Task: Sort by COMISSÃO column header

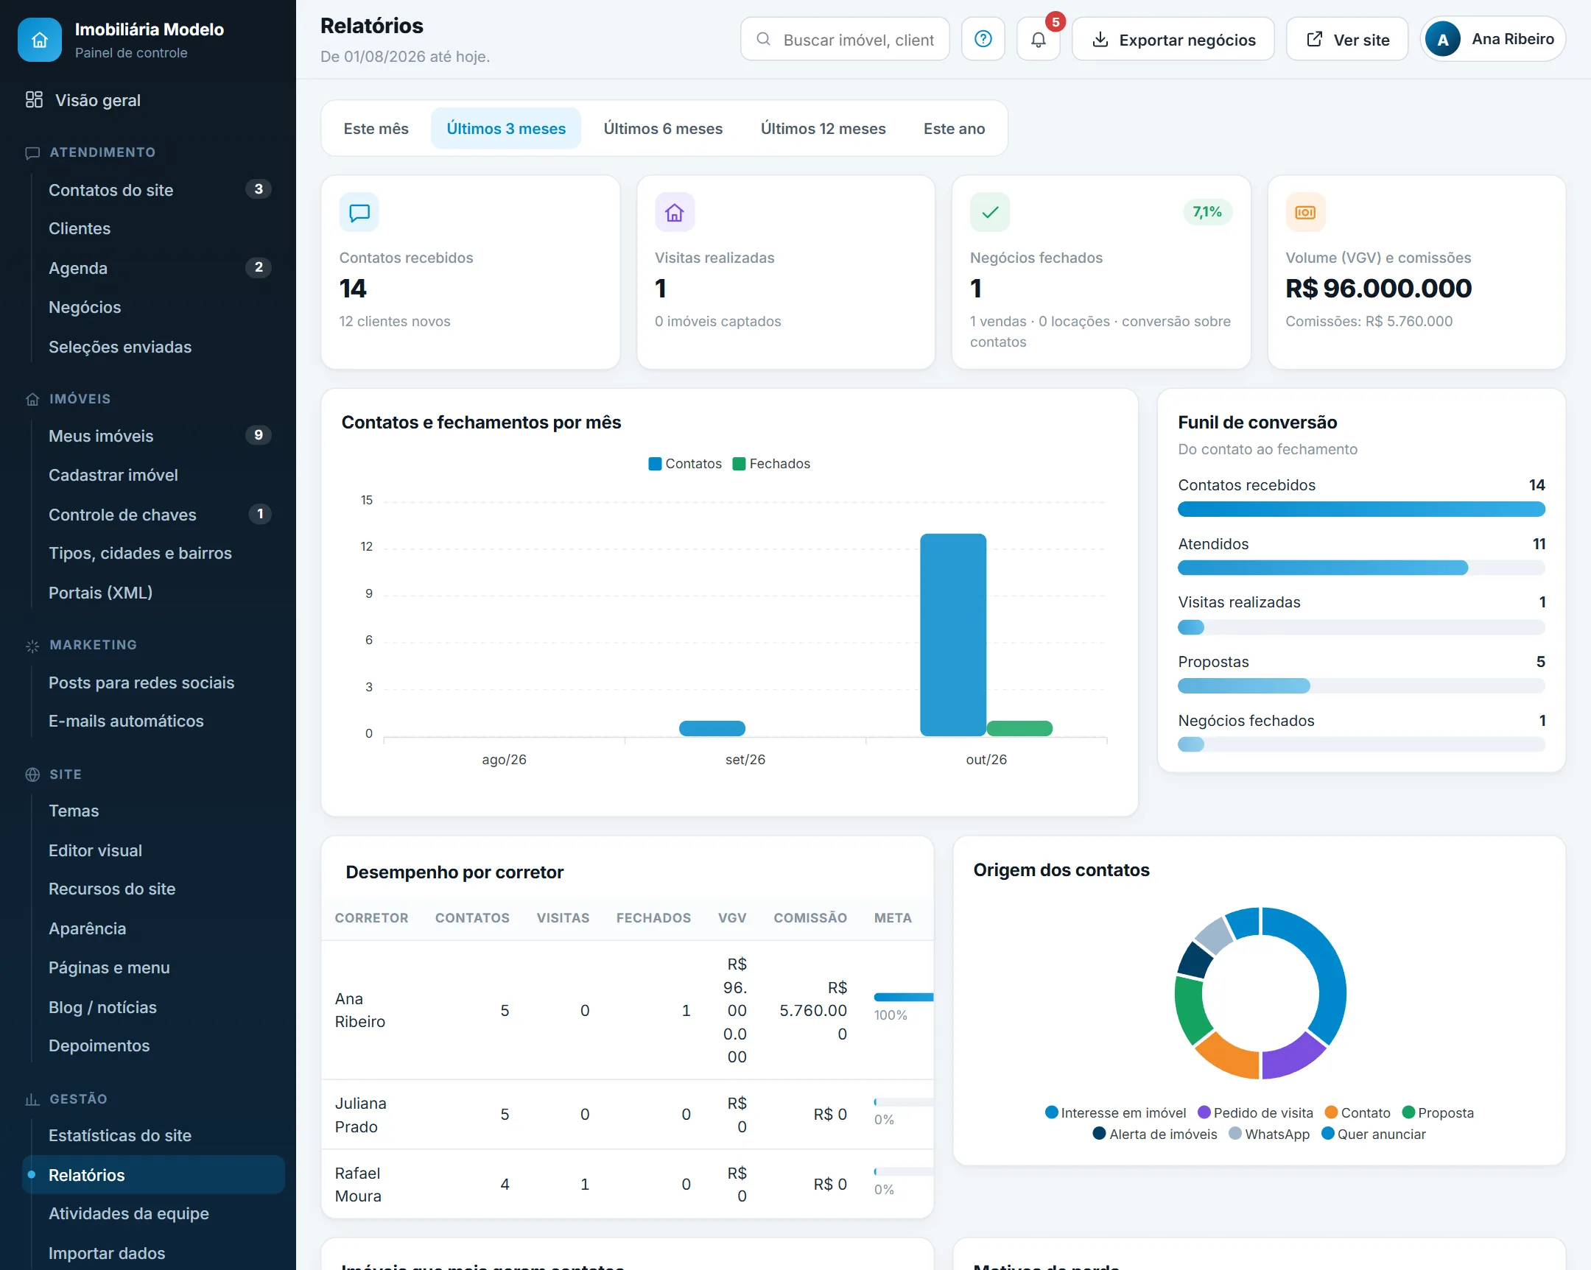Action: point(809,917)
